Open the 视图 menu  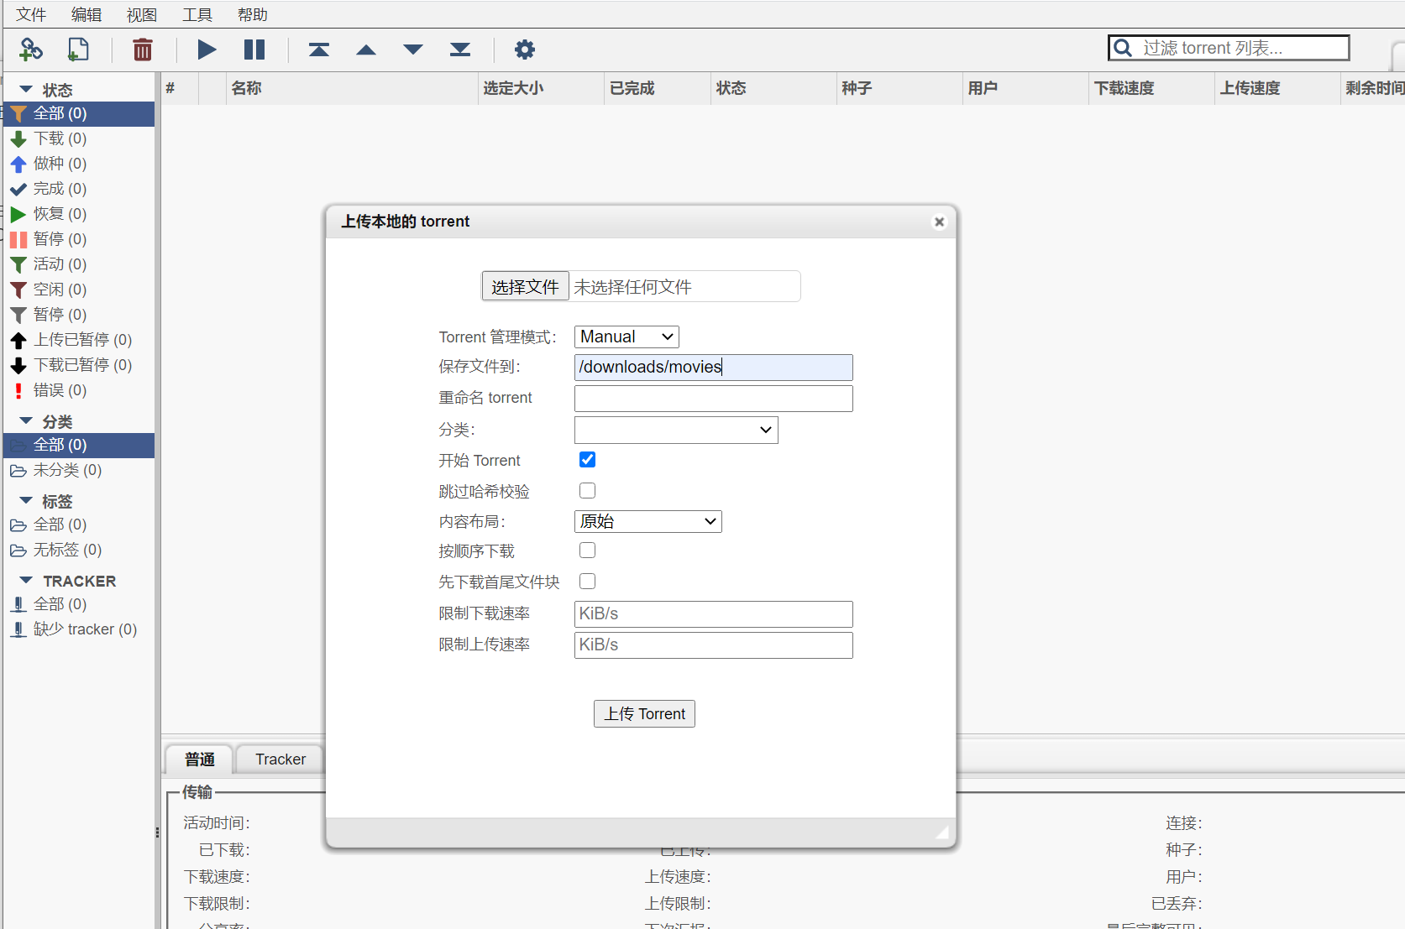142,14
